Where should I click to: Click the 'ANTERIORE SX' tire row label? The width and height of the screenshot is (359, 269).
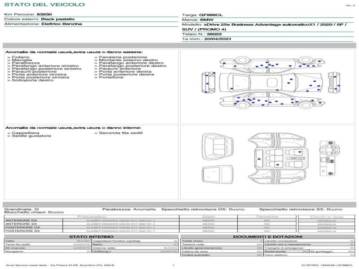pyautogui.click(x=21, y=224)
